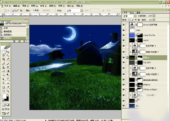Swap foreground and background colors
Image resolution: width=170 pixels, height=121 pixels.
point(8,95)
